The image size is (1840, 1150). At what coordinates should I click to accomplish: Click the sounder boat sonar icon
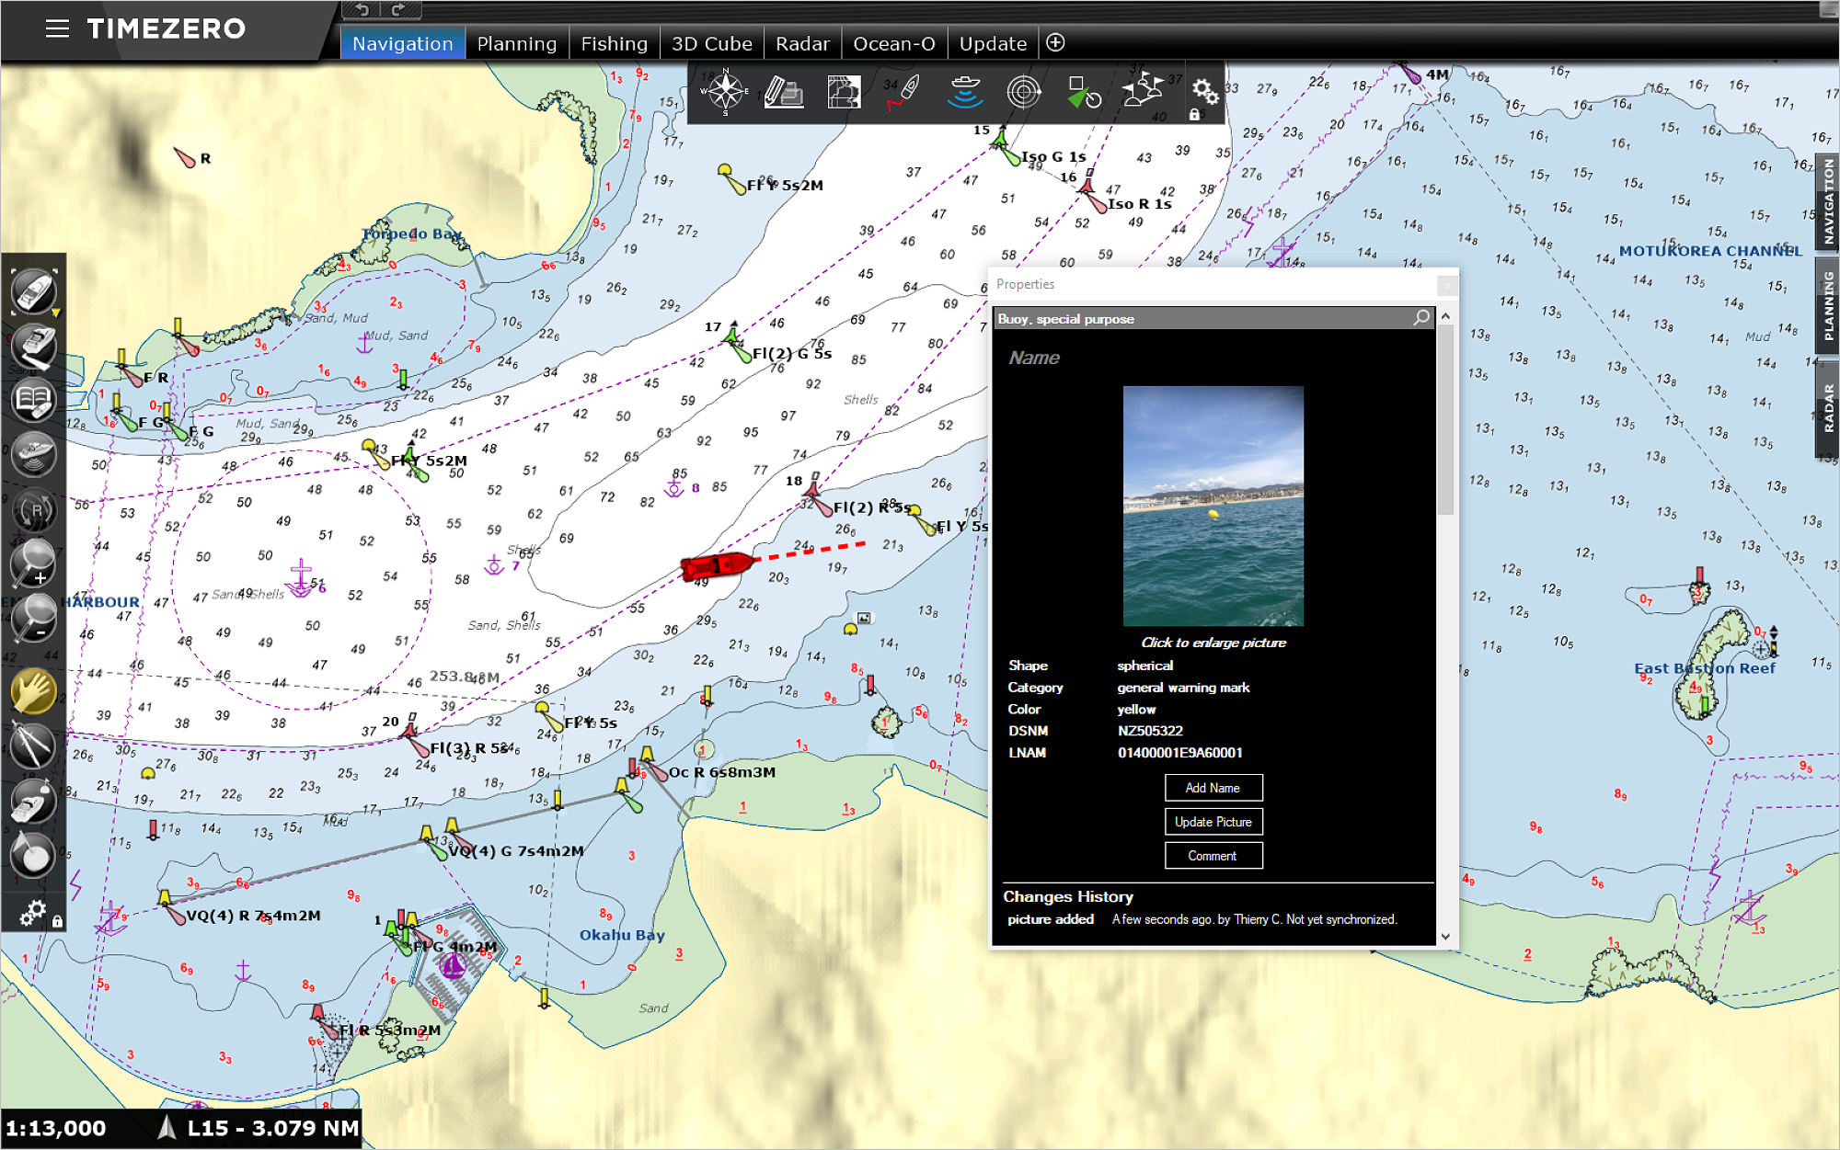click(964, 92)
